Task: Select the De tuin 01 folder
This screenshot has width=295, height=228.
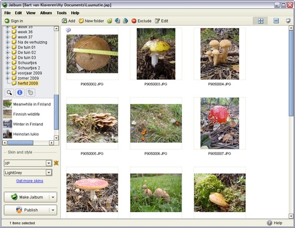Action: (26, 47)
